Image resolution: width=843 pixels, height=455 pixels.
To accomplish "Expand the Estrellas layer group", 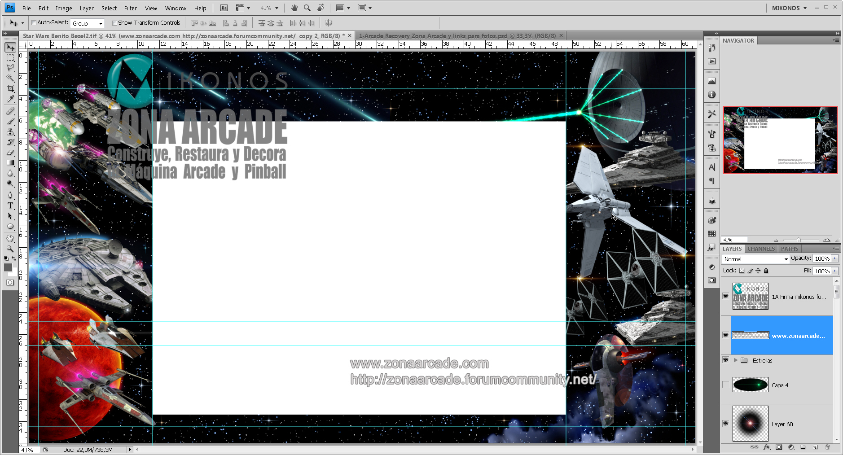I will (736, 360).
